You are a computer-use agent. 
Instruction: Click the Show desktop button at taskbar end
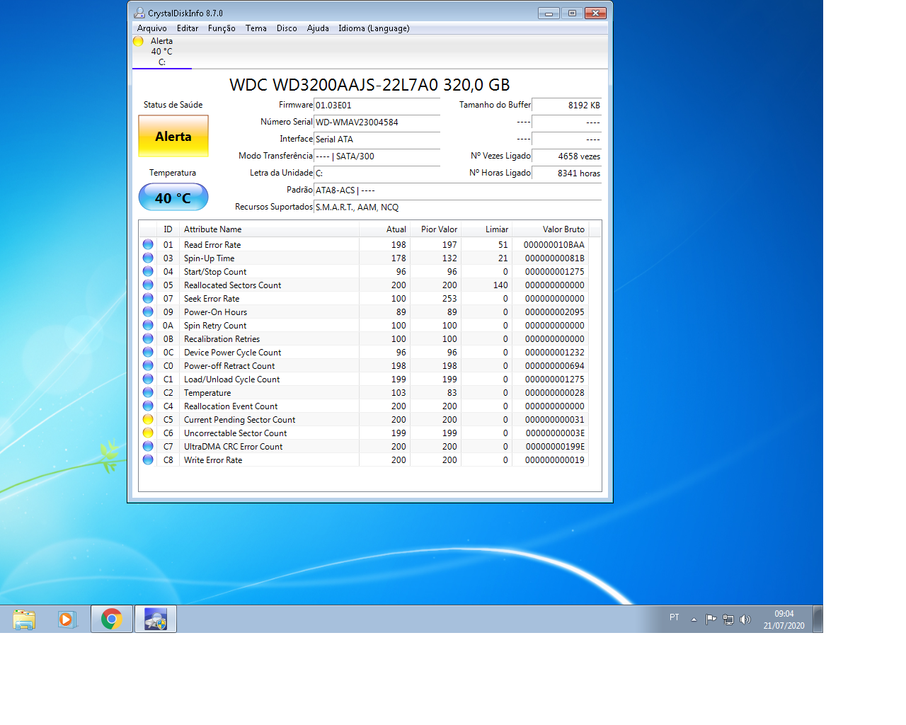point(818,620)
